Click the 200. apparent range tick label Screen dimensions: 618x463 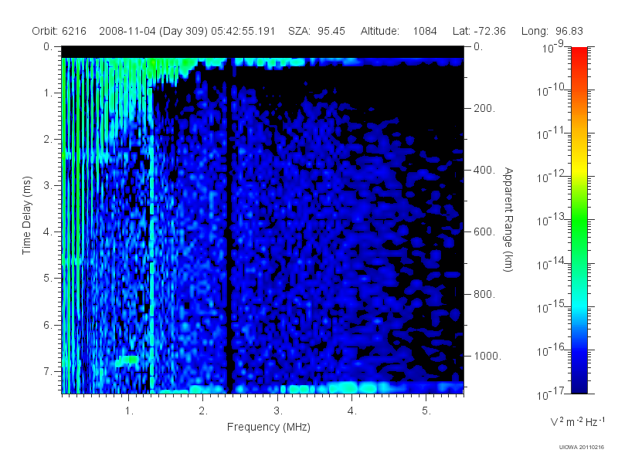(x=484, y=108)
